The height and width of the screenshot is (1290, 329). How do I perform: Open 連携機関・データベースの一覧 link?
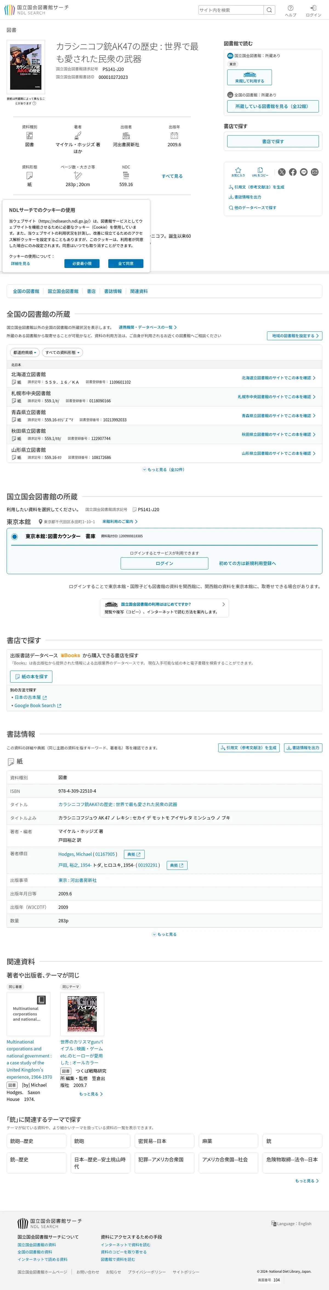[148, 327]
